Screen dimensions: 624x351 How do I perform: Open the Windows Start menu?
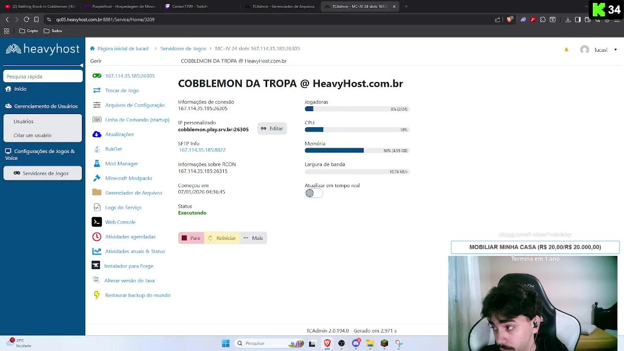tap(226, 343)
